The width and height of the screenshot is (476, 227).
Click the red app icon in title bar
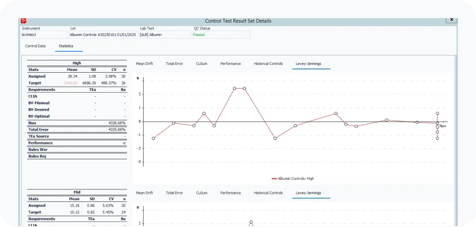pos(24,21)
